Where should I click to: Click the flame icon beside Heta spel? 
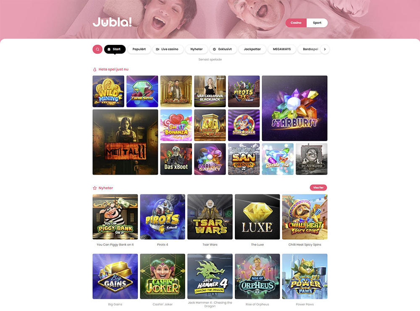tap(94, 70)
